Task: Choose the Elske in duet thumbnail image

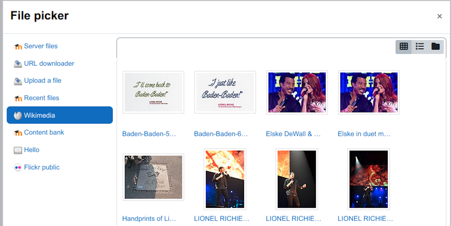Action: pos(369,92)
